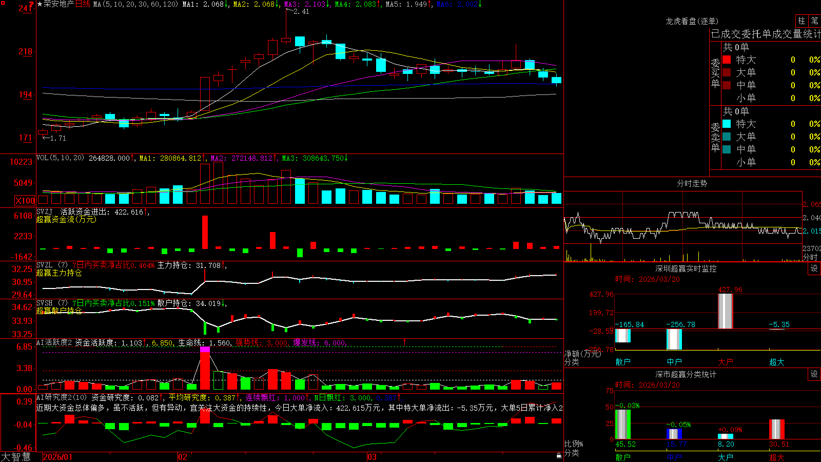821x462 pixels.
Task: Click the 2.41 high price annotation
Action: [x=301, y=11]
